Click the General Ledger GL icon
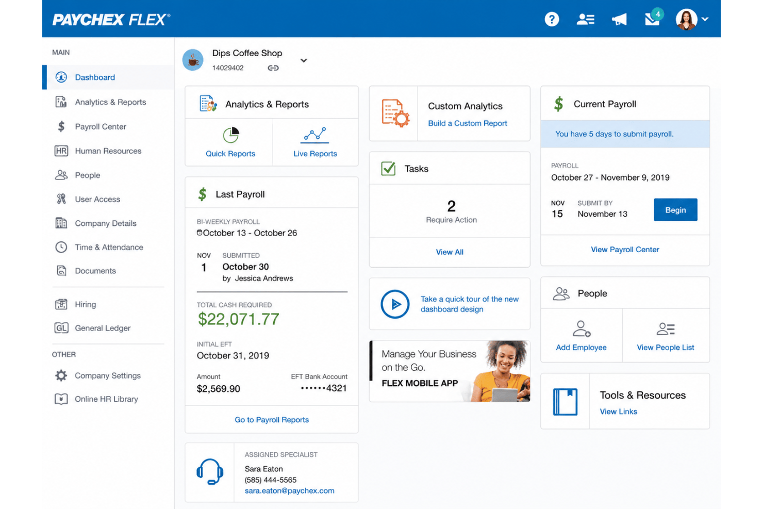 [x=61, y=328]
